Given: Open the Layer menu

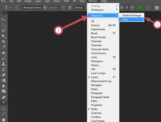Looking at the screenshot, I should click(x=38, y=1).
